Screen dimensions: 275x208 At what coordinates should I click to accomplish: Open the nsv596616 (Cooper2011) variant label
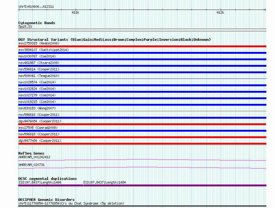click(x=39, y=115)
